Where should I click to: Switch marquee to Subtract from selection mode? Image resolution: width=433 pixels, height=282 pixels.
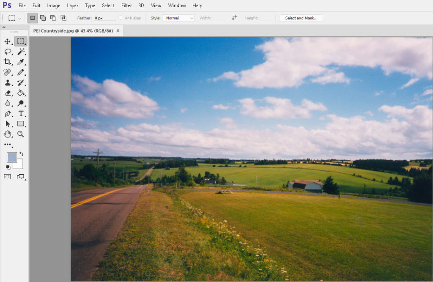click(x=53, y=18)
